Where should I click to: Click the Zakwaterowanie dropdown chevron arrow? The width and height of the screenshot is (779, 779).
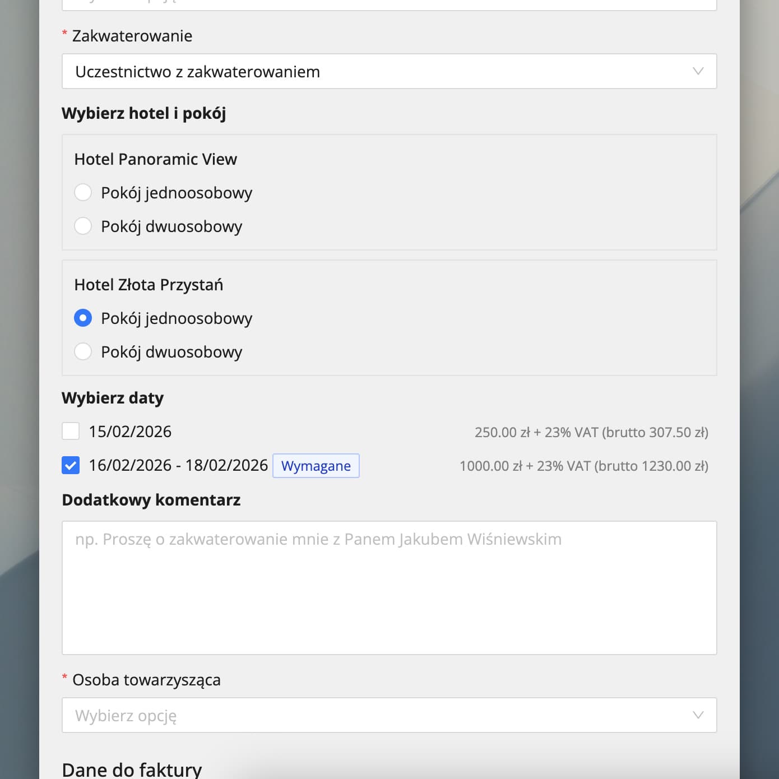click(x=698, y=71)
